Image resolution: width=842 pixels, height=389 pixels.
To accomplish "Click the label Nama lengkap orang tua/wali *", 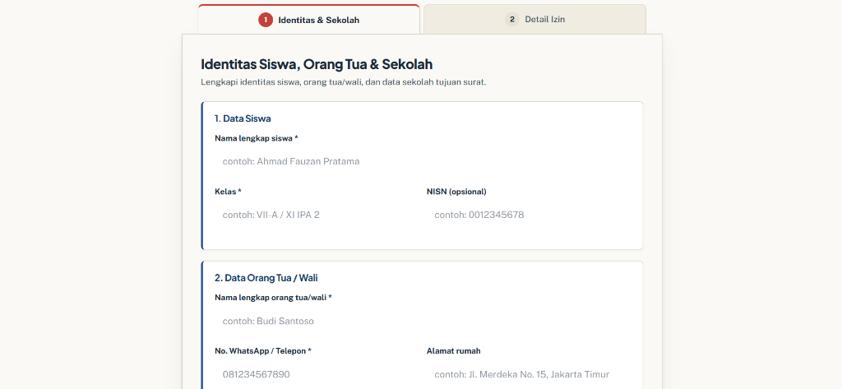I will click(273, 297).
